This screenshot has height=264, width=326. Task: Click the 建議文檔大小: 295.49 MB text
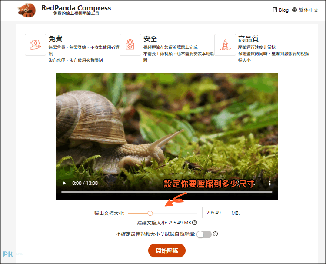(x=164, y=223)
